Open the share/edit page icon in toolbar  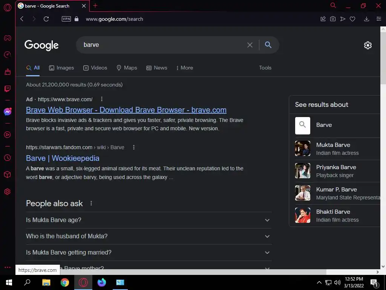tap(323, 19)
